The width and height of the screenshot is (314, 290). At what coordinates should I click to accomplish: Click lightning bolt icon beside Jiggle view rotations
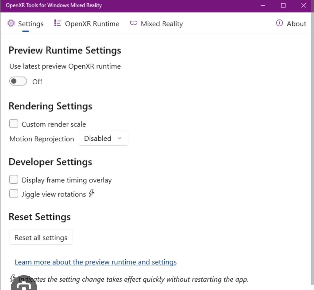coord(91,193)
